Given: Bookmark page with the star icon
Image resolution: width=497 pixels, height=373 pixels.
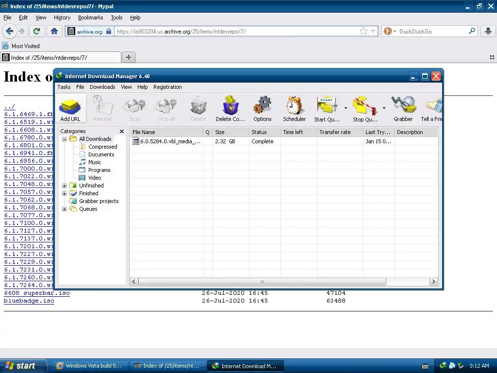Looking at the screenshot, I should (x=363, y=31).
